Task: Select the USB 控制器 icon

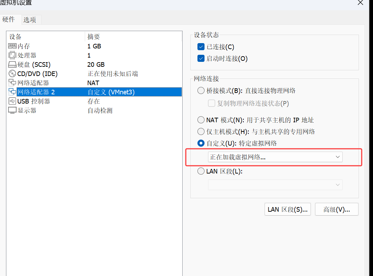Action: point(12,101)
